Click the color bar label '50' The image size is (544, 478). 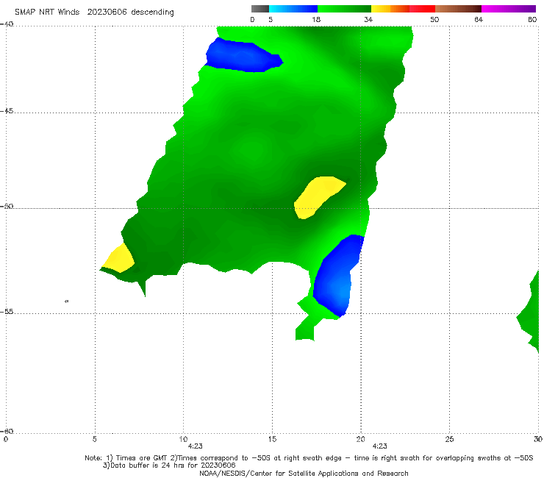(434, 20)
